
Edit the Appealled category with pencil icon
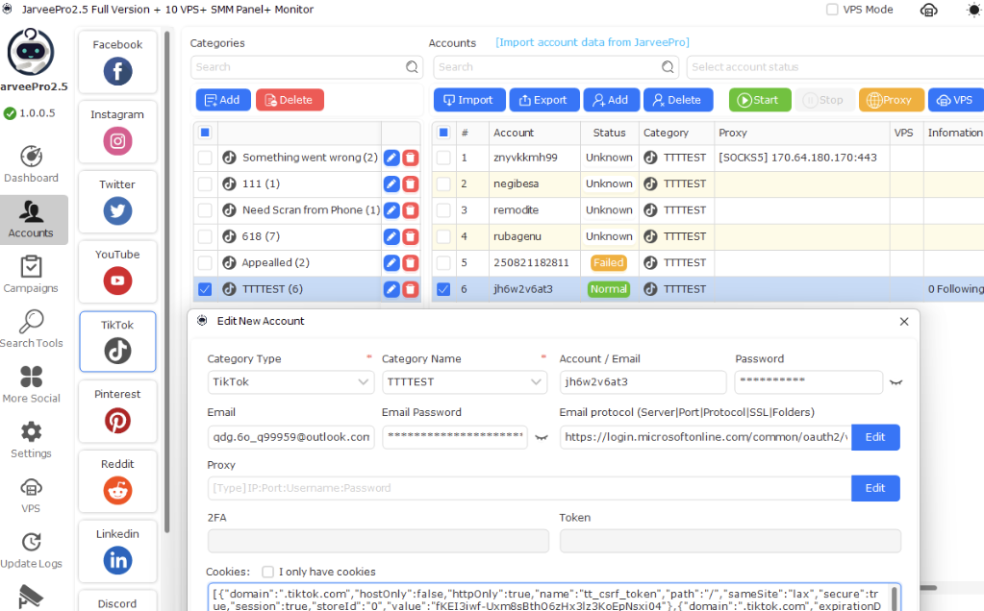(391, 262)
